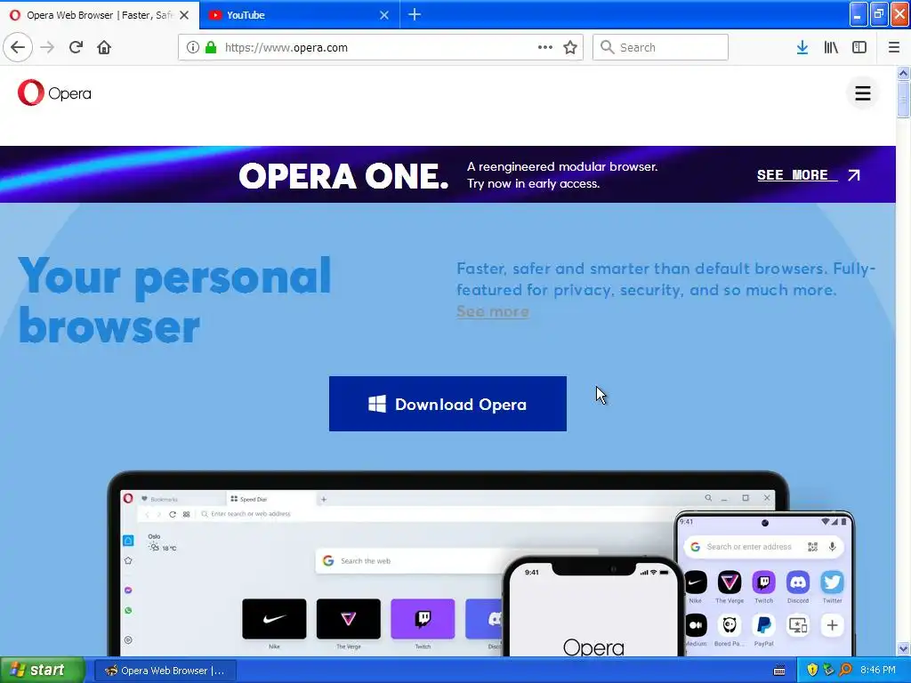Click the Opera logo on the page
The image size is (911, 683).
[x=54, y=92]
